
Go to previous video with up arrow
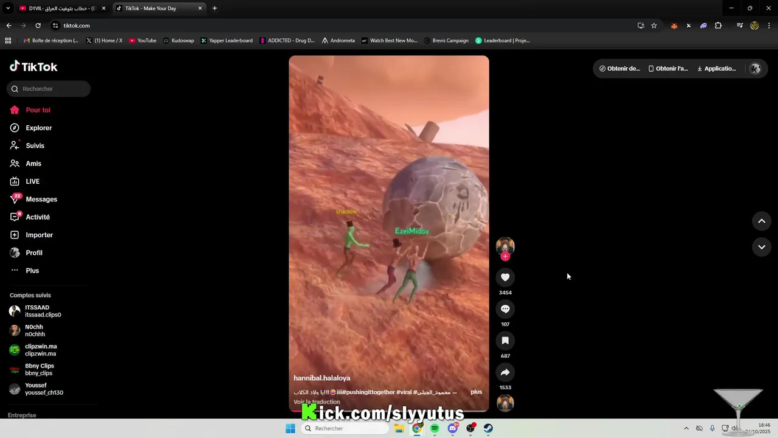pyautogui.click(x=762, y=221)
